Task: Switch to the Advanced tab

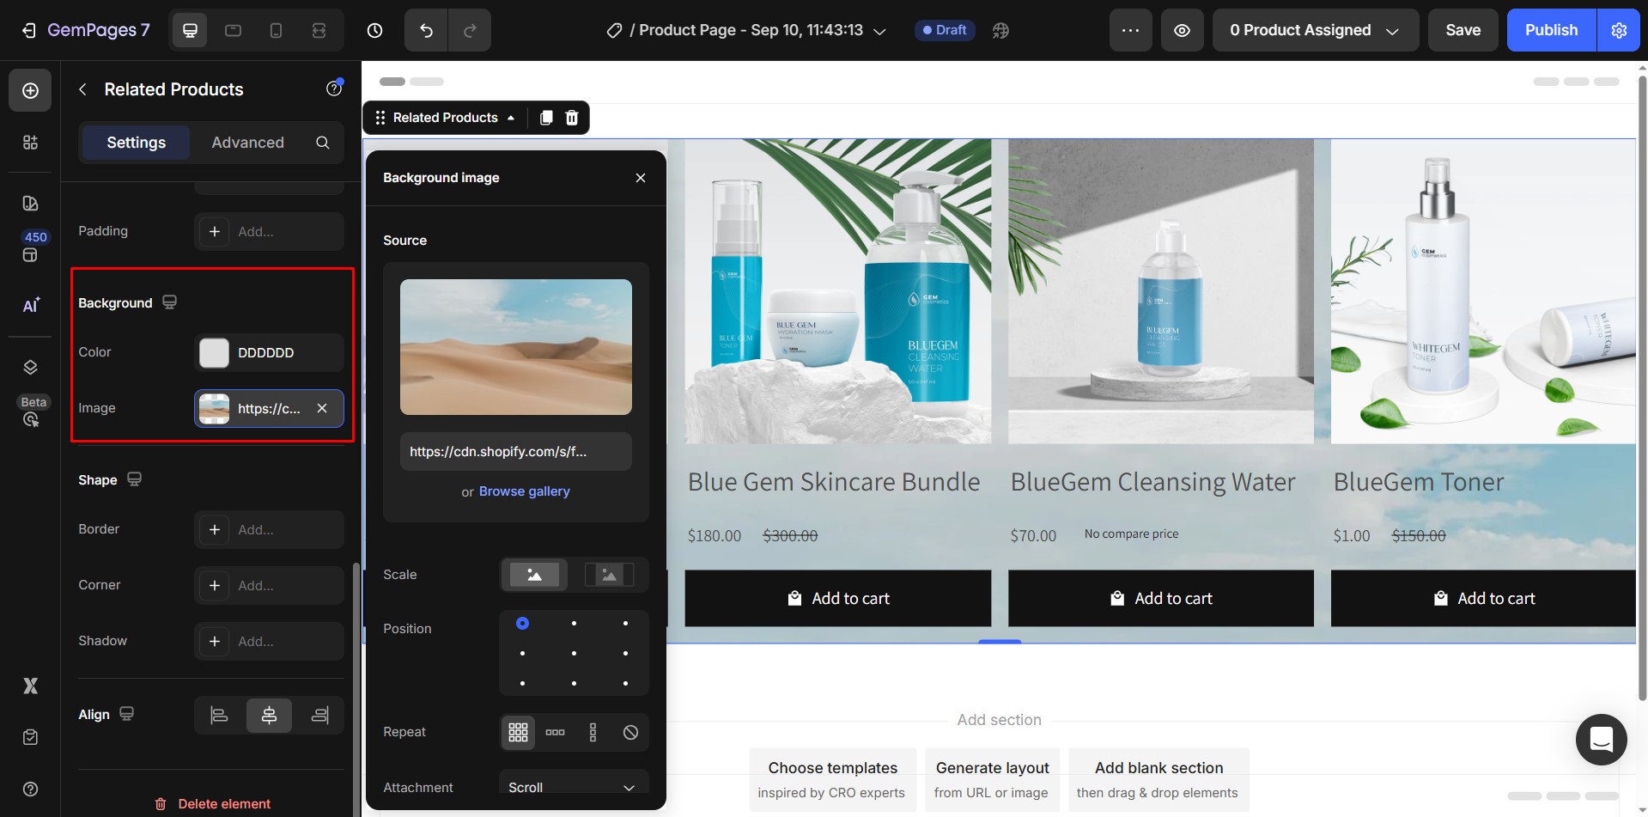Action: point(247,143)
